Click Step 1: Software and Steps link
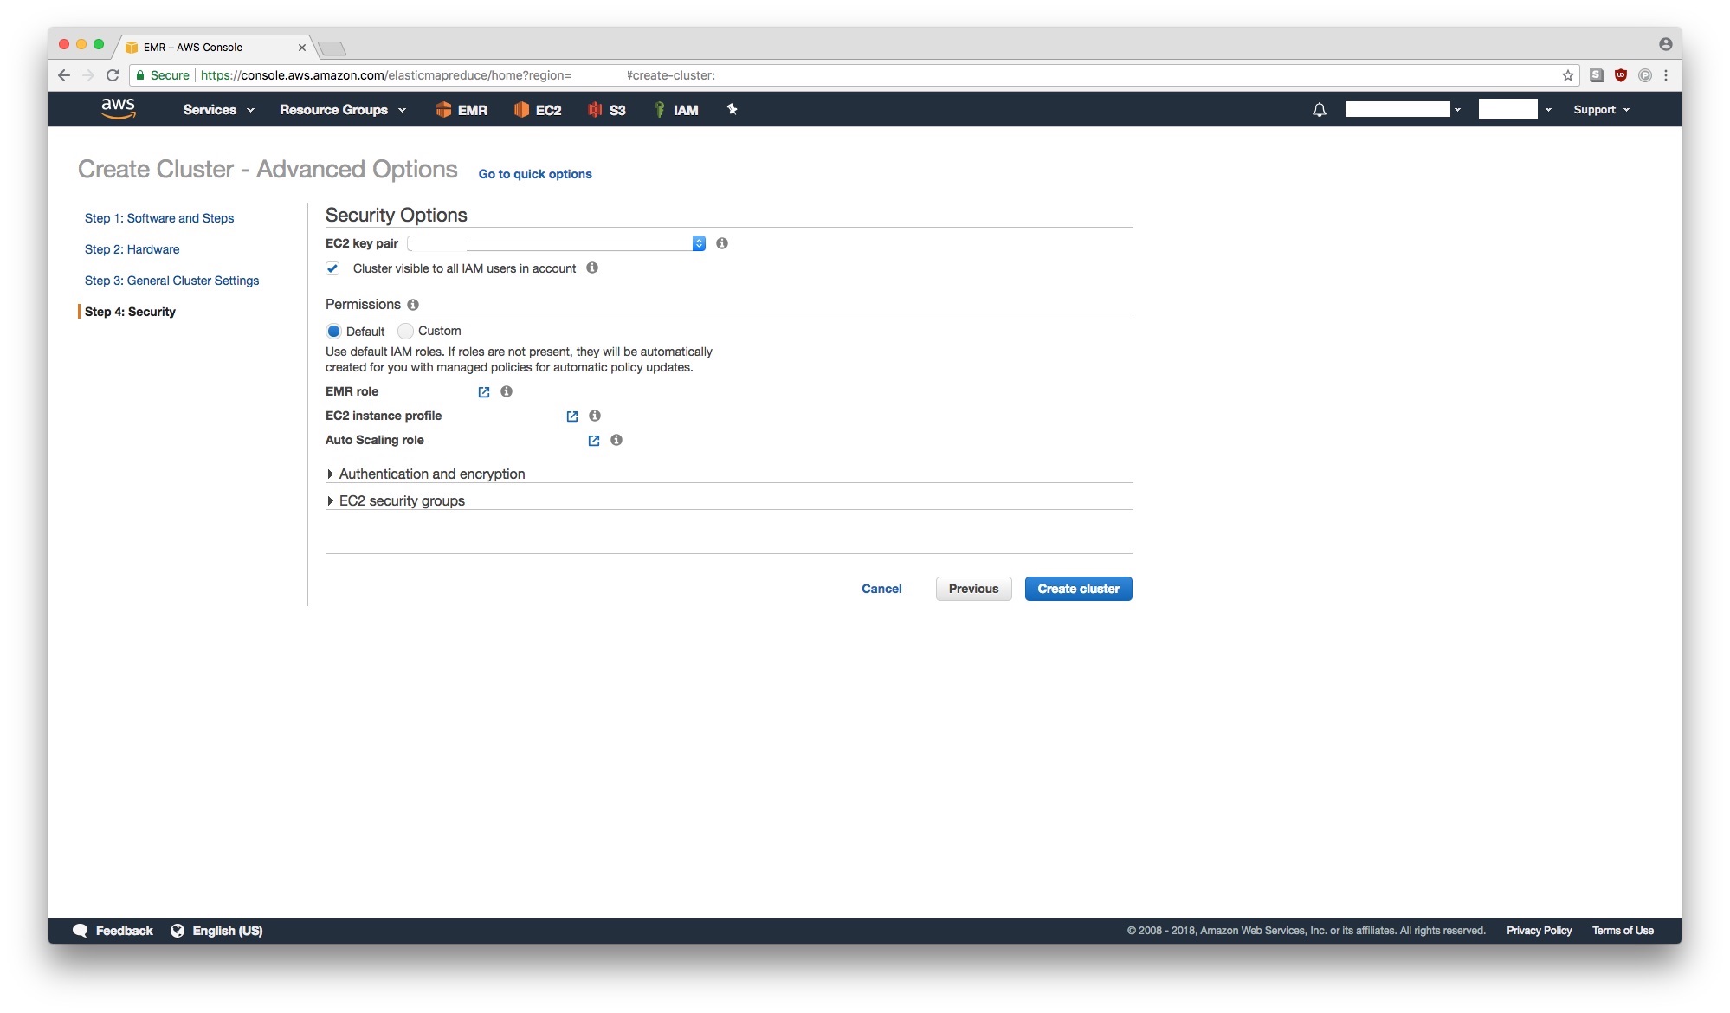1730x1013 pixels. point(159,217)
